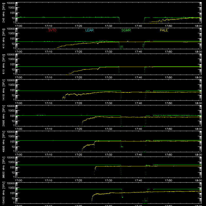The width and height of the screenshot is (206, 206).
Task: Click 18:00 label under the 4995 MHz plot
Action: pos(198,155)
